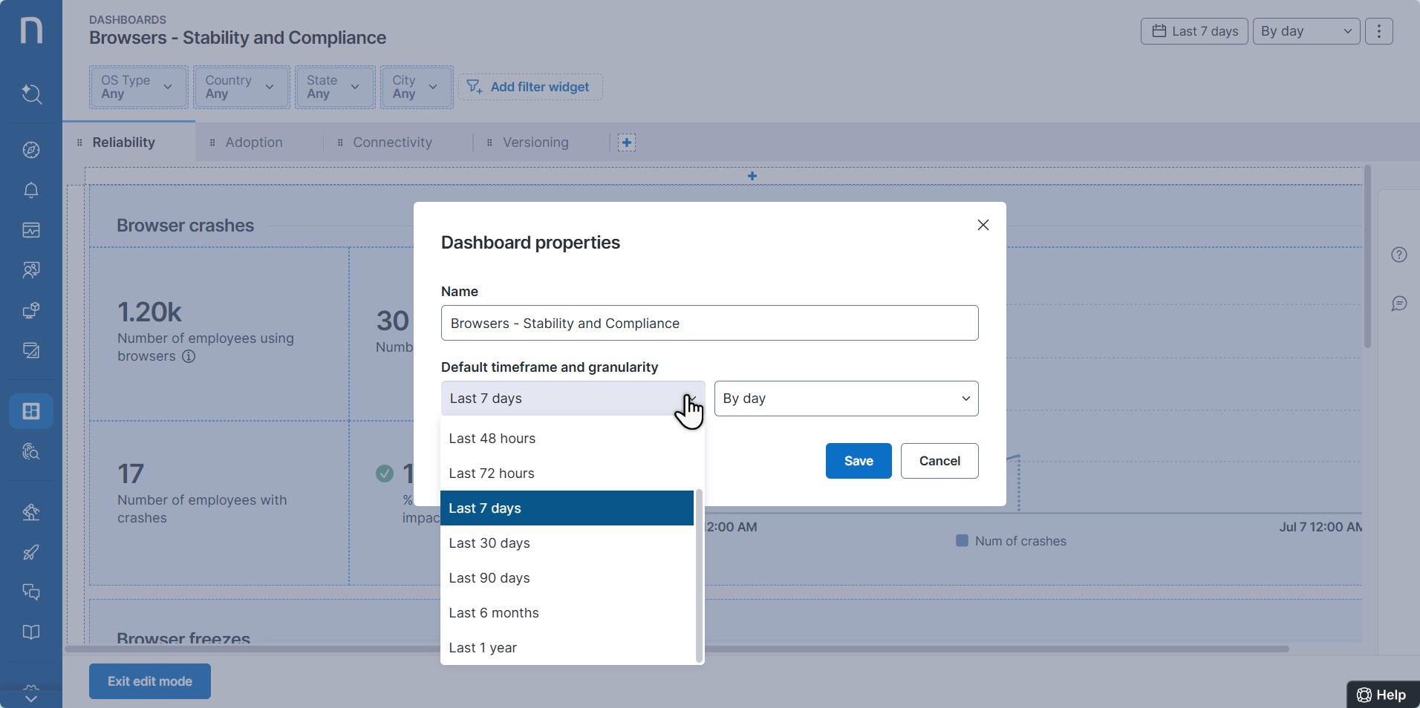Open the By day granularity dropdown
Image resolution: width=1420 pixels, height=708 pixels.
[845, 399]
